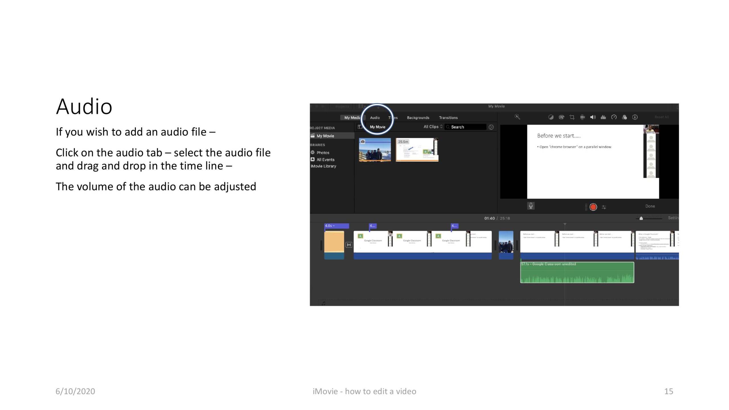
Task: Select the cropping tool
Action: coord(572,117)
